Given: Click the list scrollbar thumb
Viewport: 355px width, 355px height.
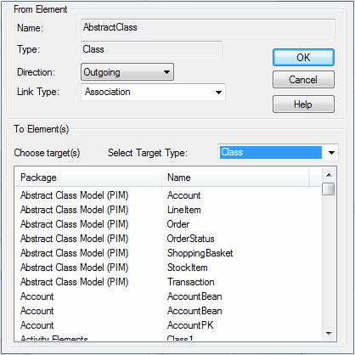Looking at the screenshot, I should [x=329, y=189].
